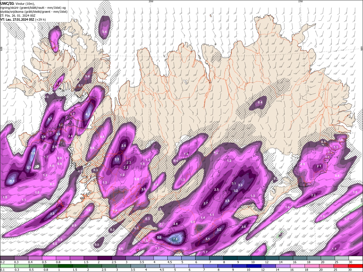Click the 7.8 precipitation value on the map
Viewport: 363px width, 272px height.
pyautogui.click(x=175, y=239)
